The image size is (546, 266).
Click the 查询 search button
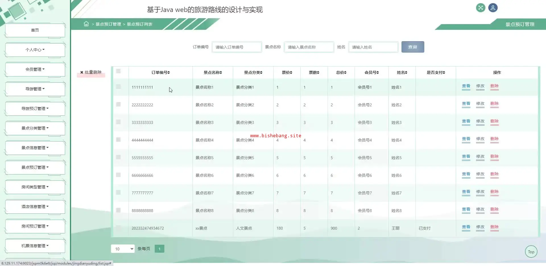click(x=413, y=47)
